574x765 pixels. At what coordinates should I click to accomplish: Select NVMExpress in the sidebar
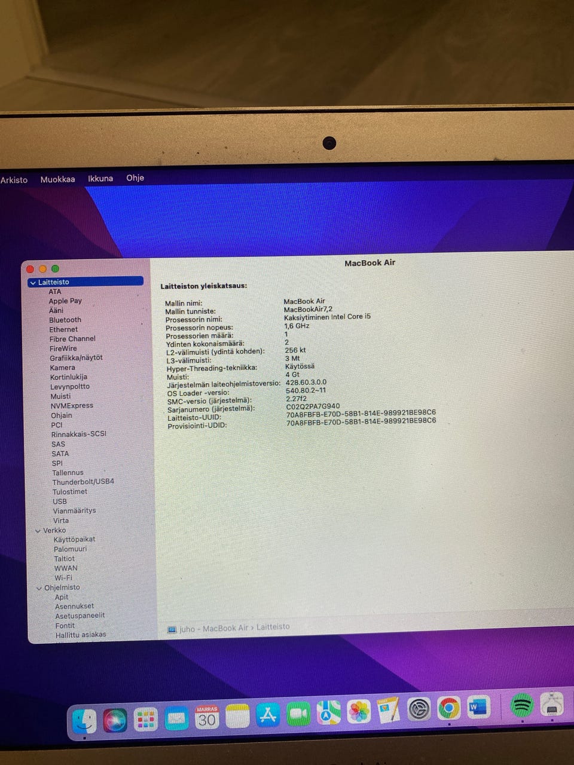tap(72, 405)
